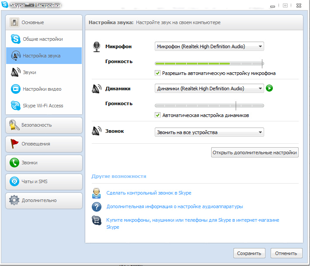Toggle Разрешить автоматическую настройку микрофона checkbox
The image size is (310, 266).
[x=157, y=73]
